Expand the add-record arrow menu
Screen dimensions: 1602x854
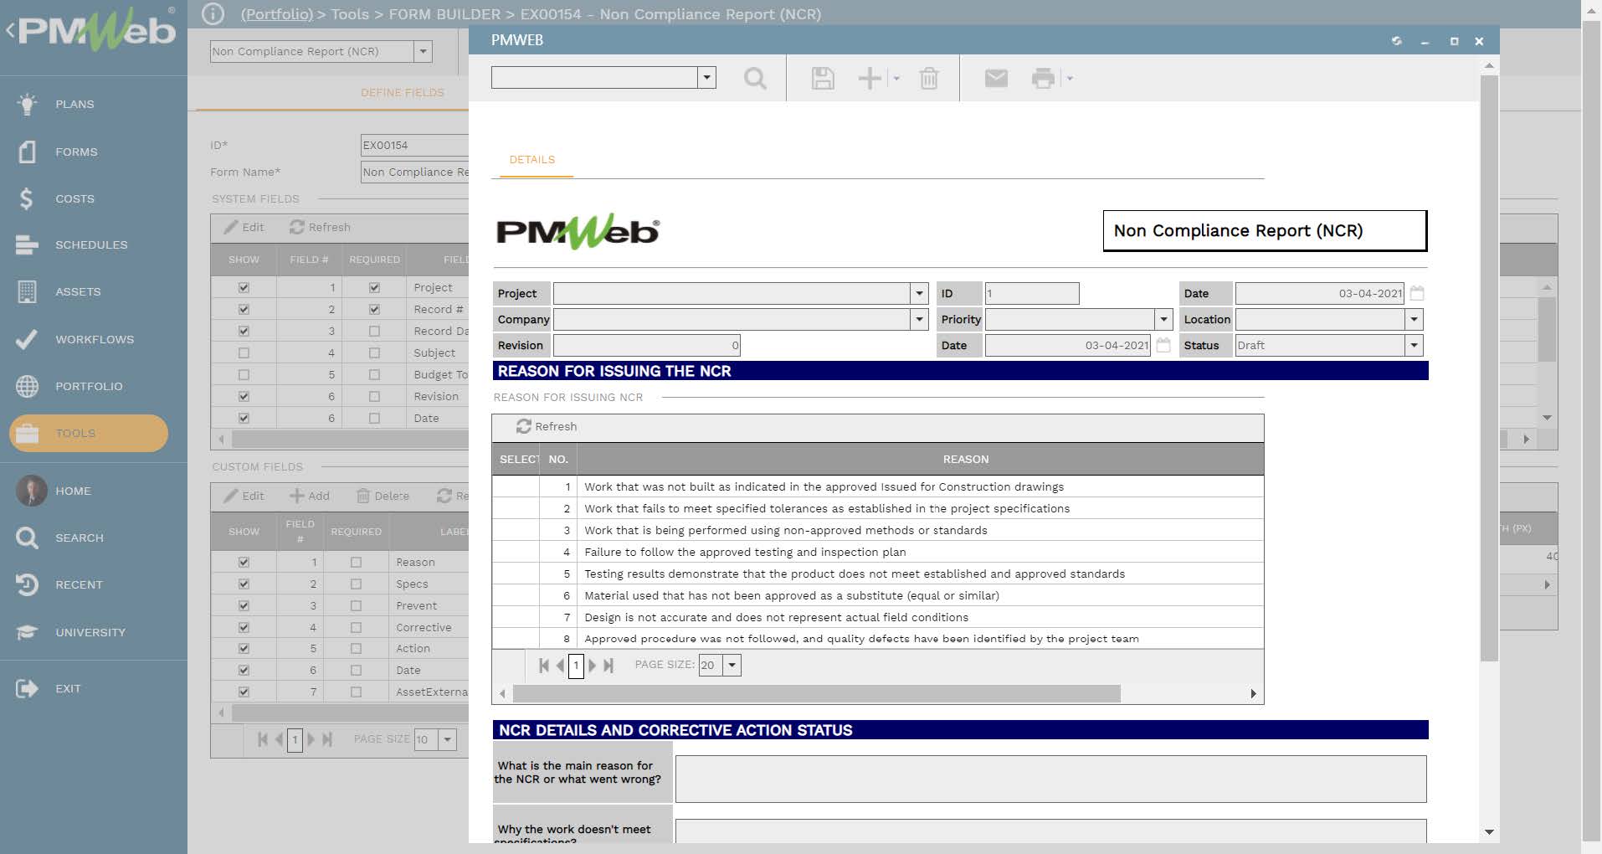point(896,79)
